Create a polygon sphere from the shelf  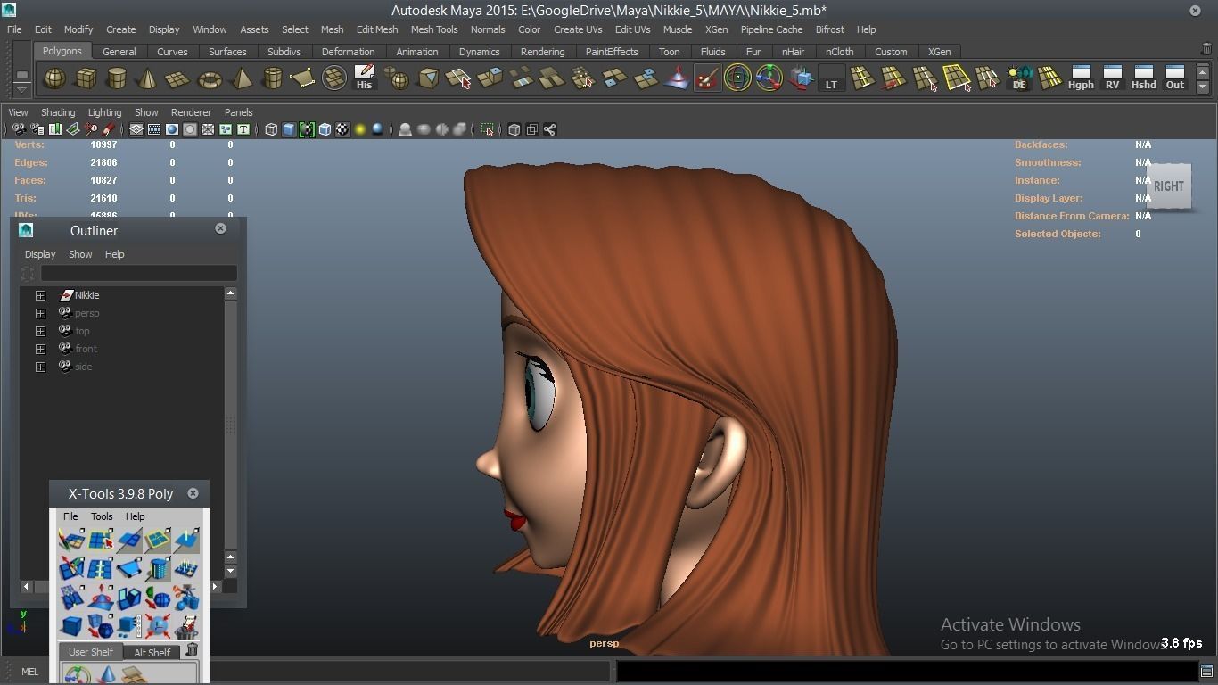pos(54,79)
